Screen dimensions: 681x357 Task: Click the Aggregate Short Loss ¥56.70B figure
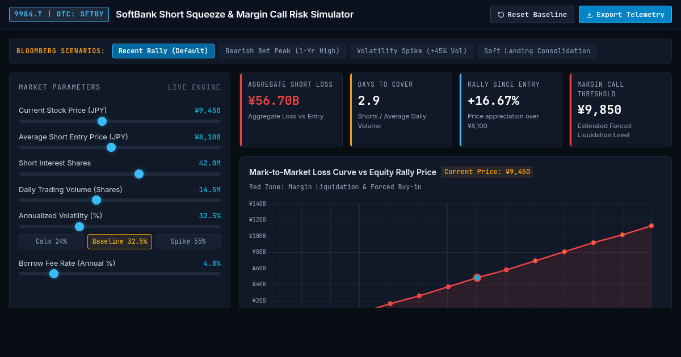(274, 101)
